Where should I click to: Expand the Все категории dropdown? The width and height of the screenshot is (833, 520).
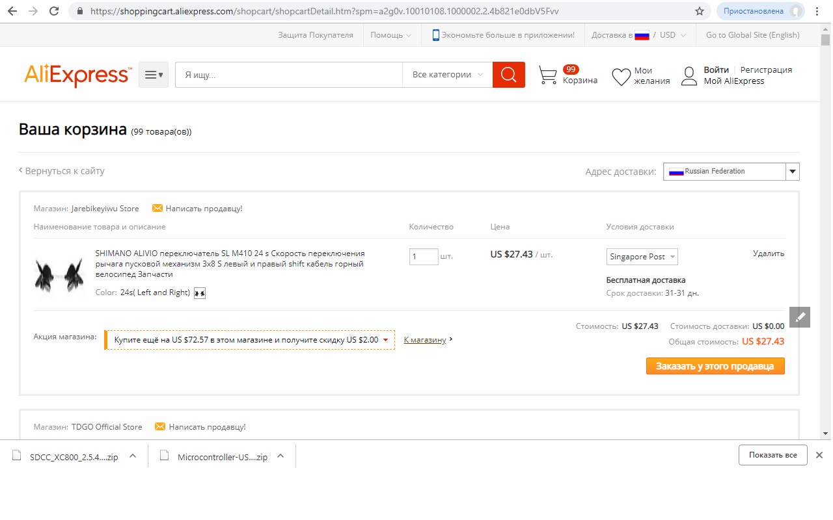[x=448, y=75]
